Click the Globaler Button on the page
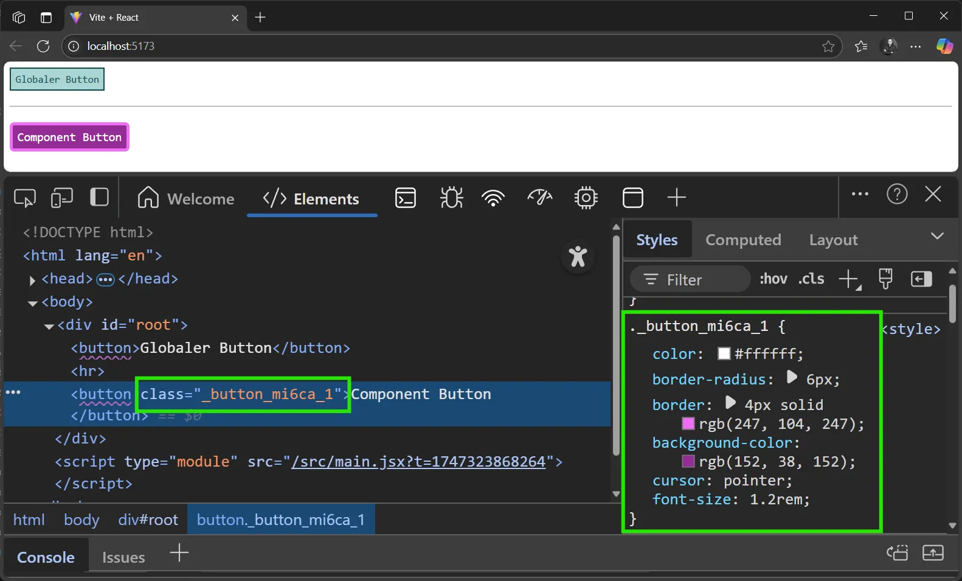This screenshot has width=962, height=581. click(x=57, y=79)
